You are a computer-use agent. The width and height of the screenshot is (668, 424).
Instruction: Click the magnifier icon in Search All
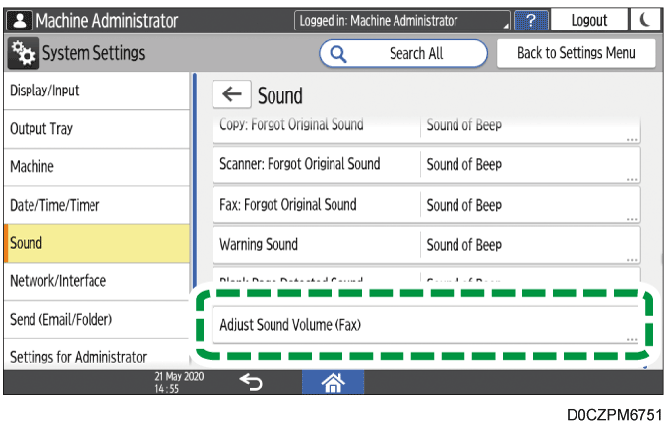[x=339, y=54]
